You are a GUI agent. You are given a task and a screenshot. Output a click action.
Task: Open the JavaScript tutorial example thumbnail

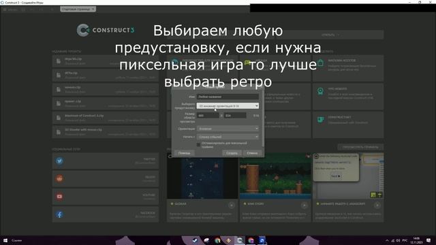pos(348,176)
